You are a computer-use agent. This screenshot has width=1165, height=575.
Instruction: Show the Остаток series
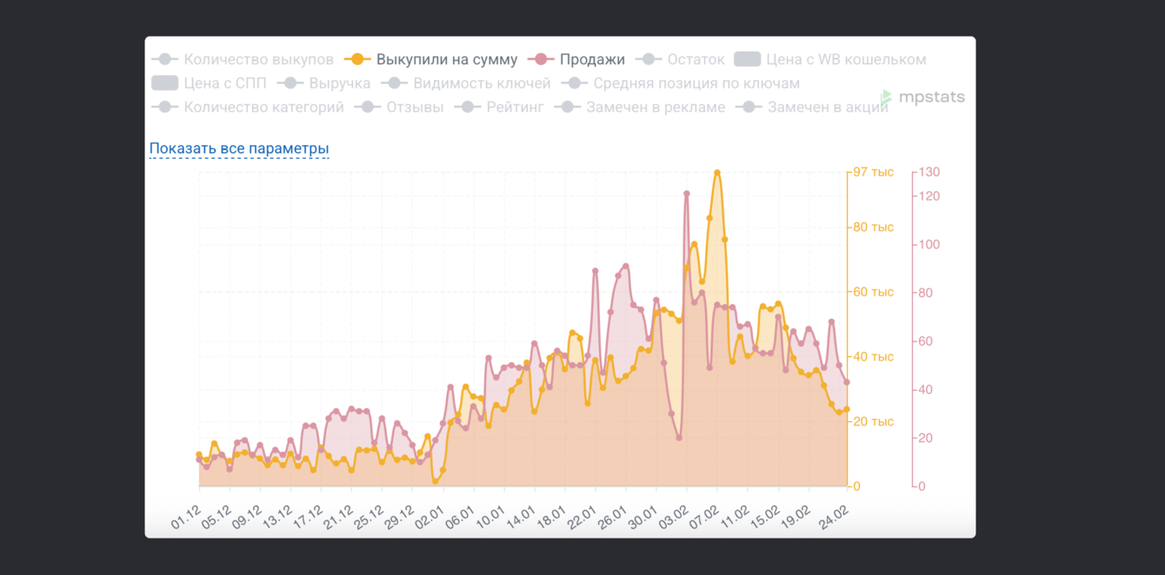point(680,60)
